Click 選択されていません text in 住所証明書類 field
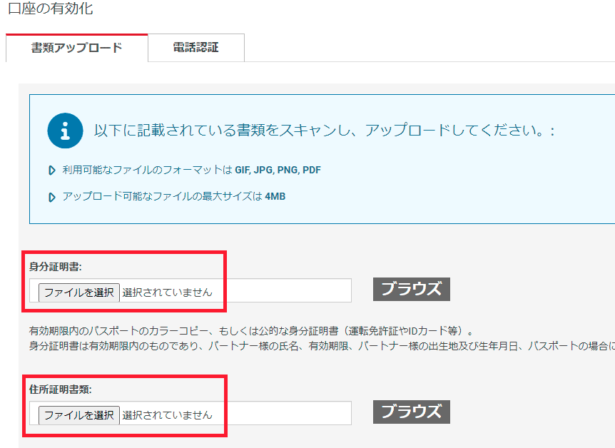This screenshot has width=615, height=448. [x=167, y=414]
